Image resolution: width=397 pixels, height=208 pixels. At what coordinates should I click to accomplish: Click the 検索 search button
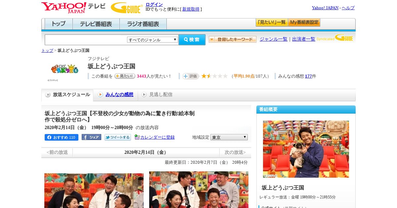(x=192, y=40)
